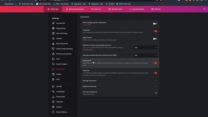
Task: Click the Shields label in sidebar
Action: (59, 39)
